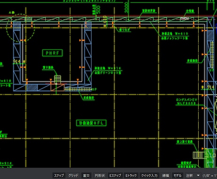The height and width of the screenshot is (179, 217).
Task: Toggle the グリッド grid display
Action: [73, 175]
